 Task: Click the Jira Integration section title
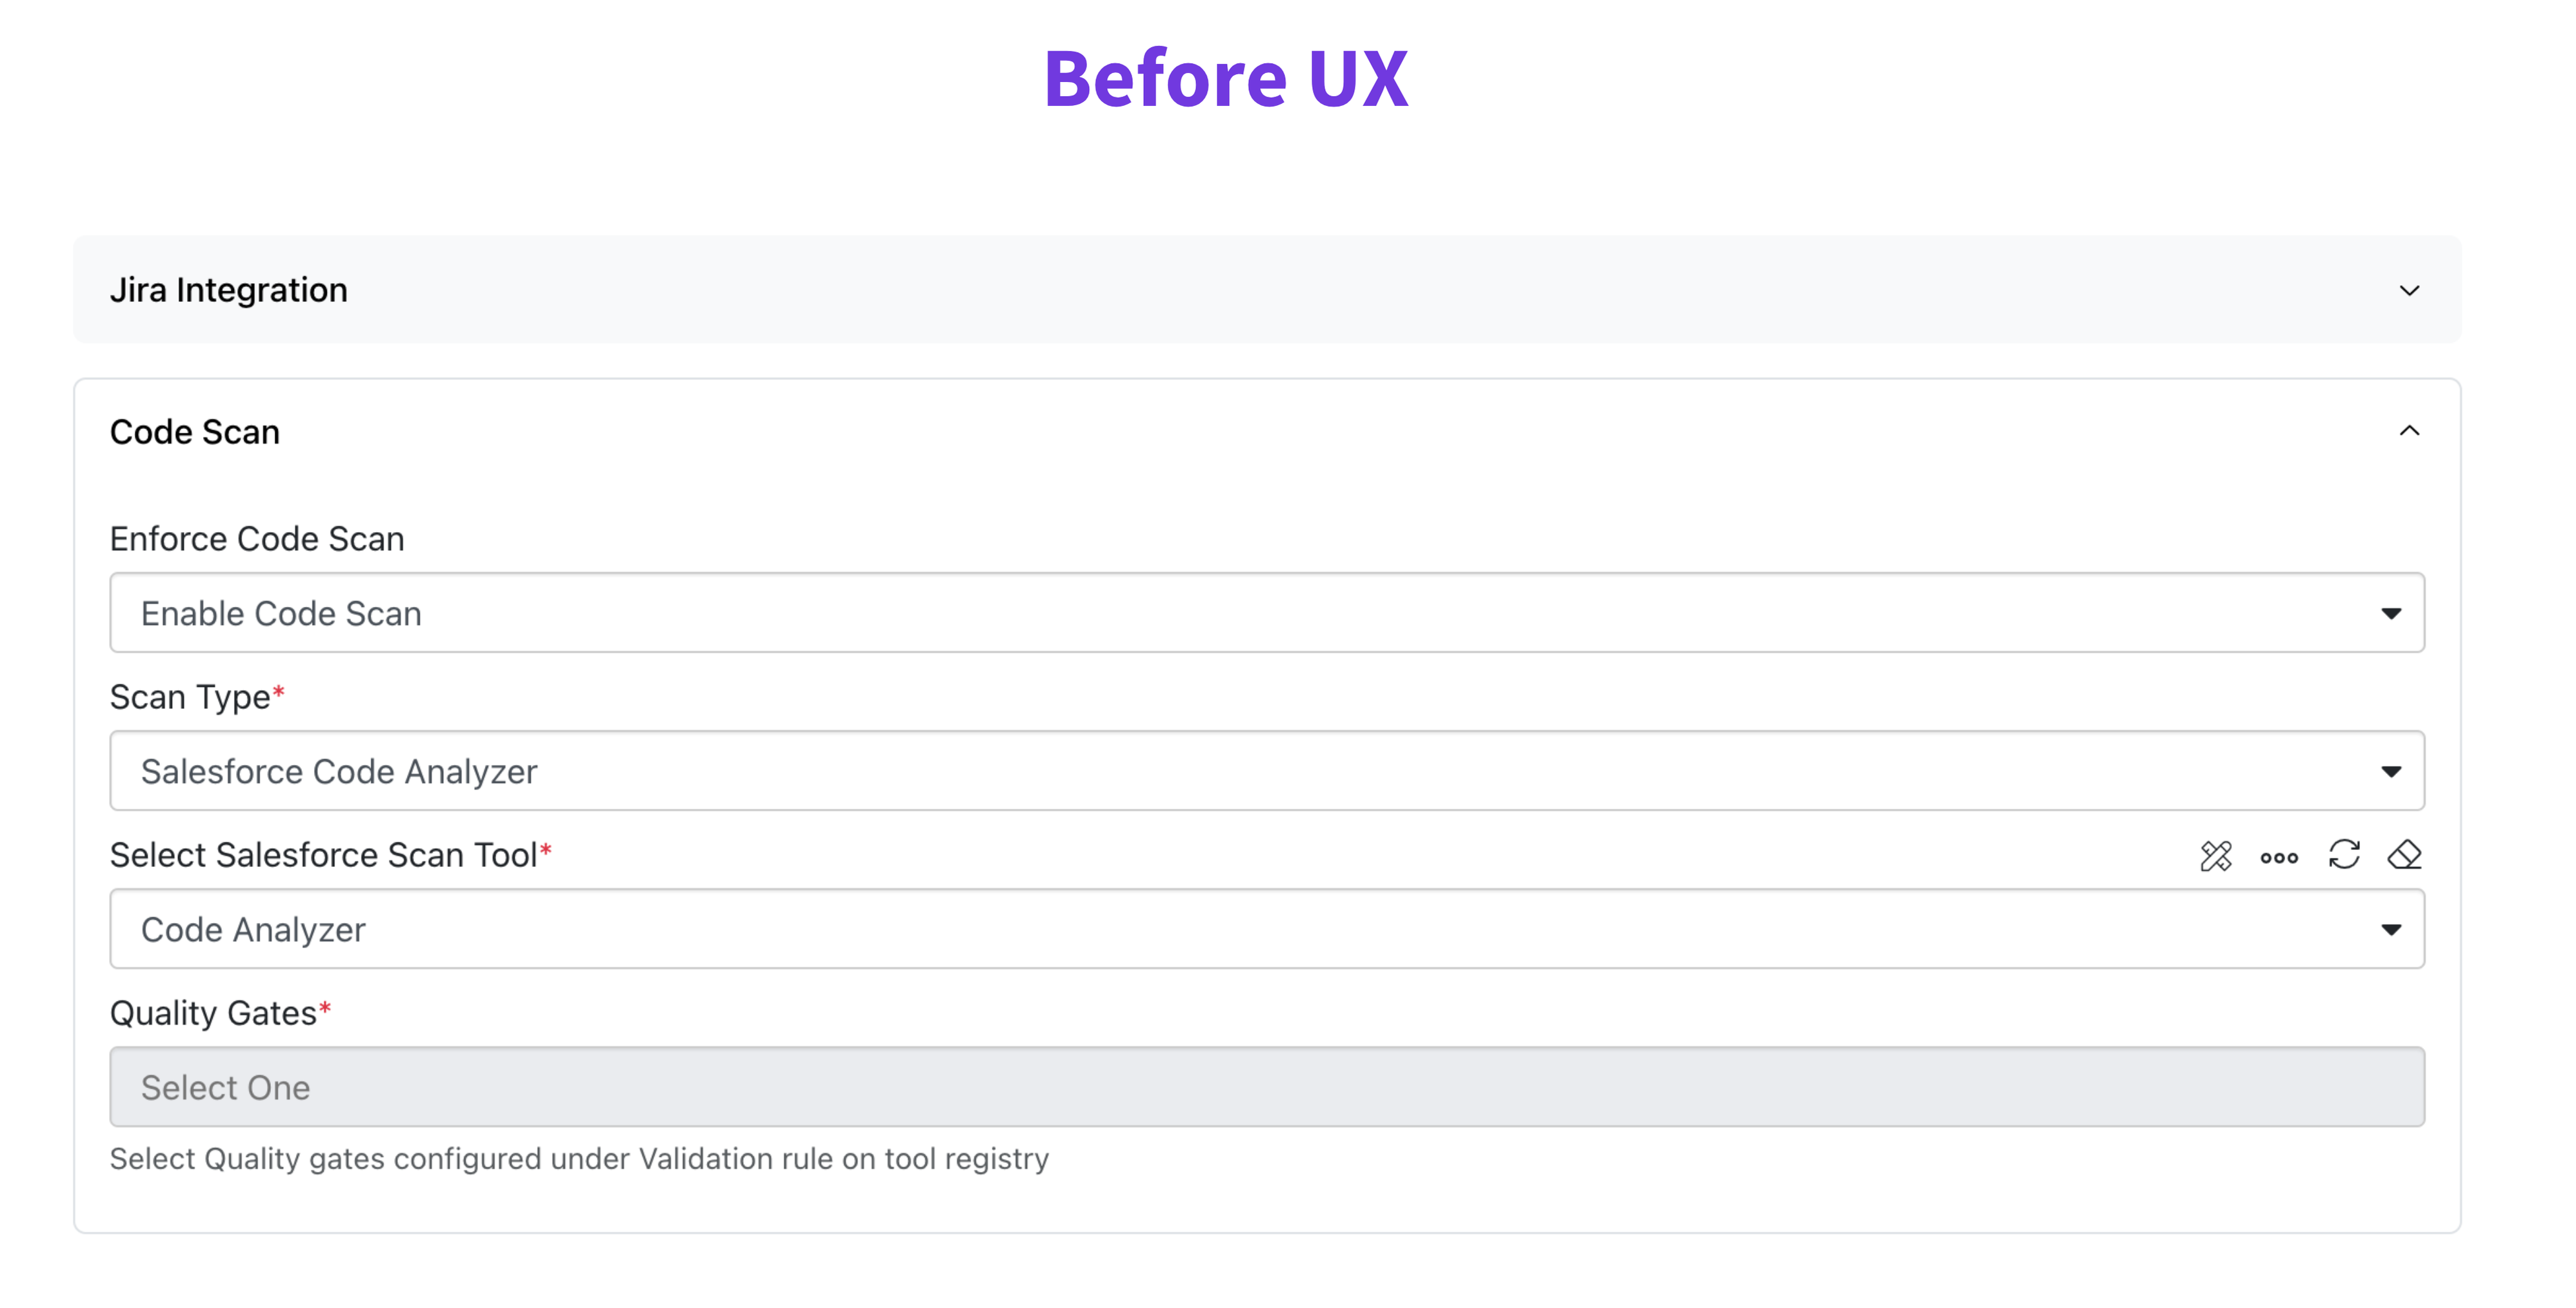click(x=229, y=290)
